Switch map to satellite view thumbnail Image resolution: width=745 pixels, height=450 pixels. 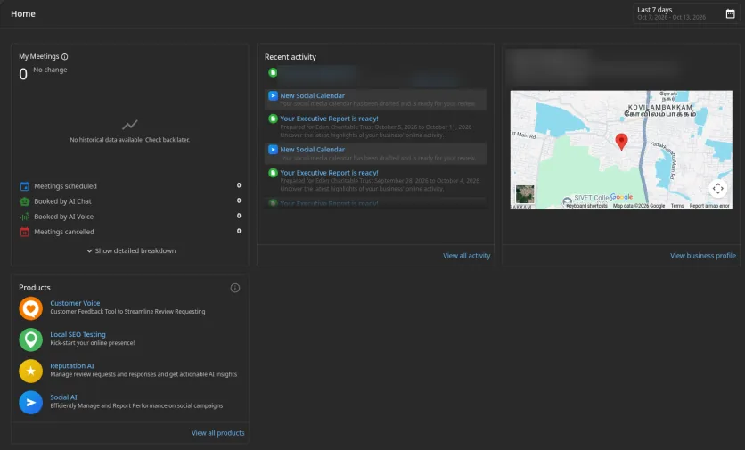coord(525,194)
